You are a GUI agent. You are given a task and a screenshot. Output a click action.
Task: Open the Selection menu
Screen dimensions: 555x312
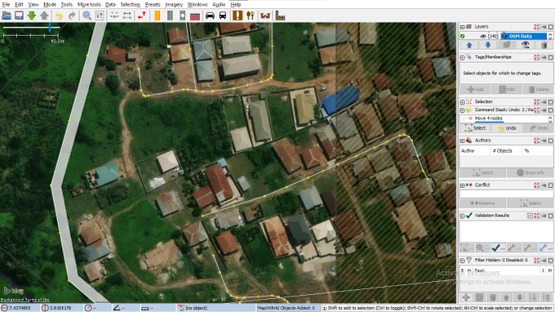[x=130, y=5]
